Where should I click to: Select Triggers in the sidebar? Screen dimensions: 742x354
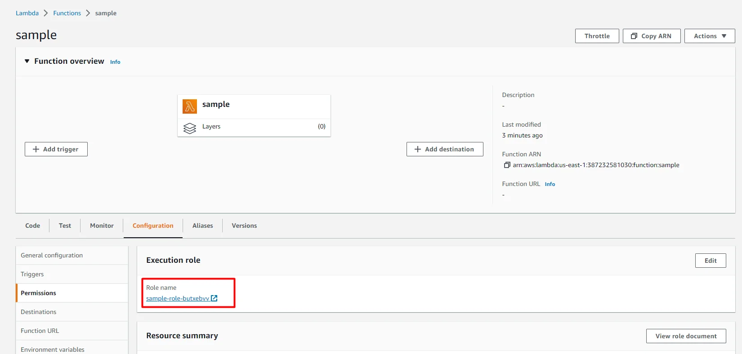(x=72, y=274)
